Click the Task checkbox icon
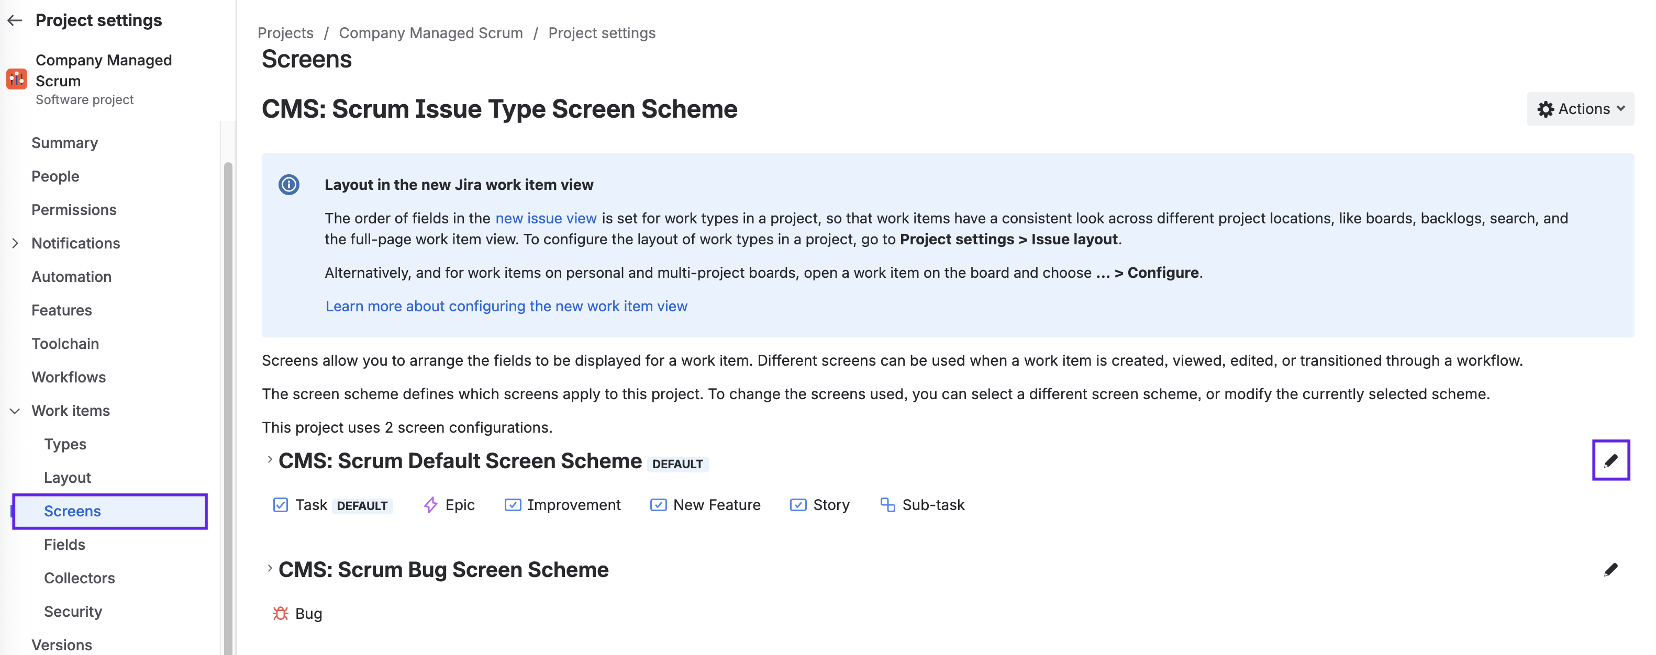1656x655 pixels. (280, 505)
